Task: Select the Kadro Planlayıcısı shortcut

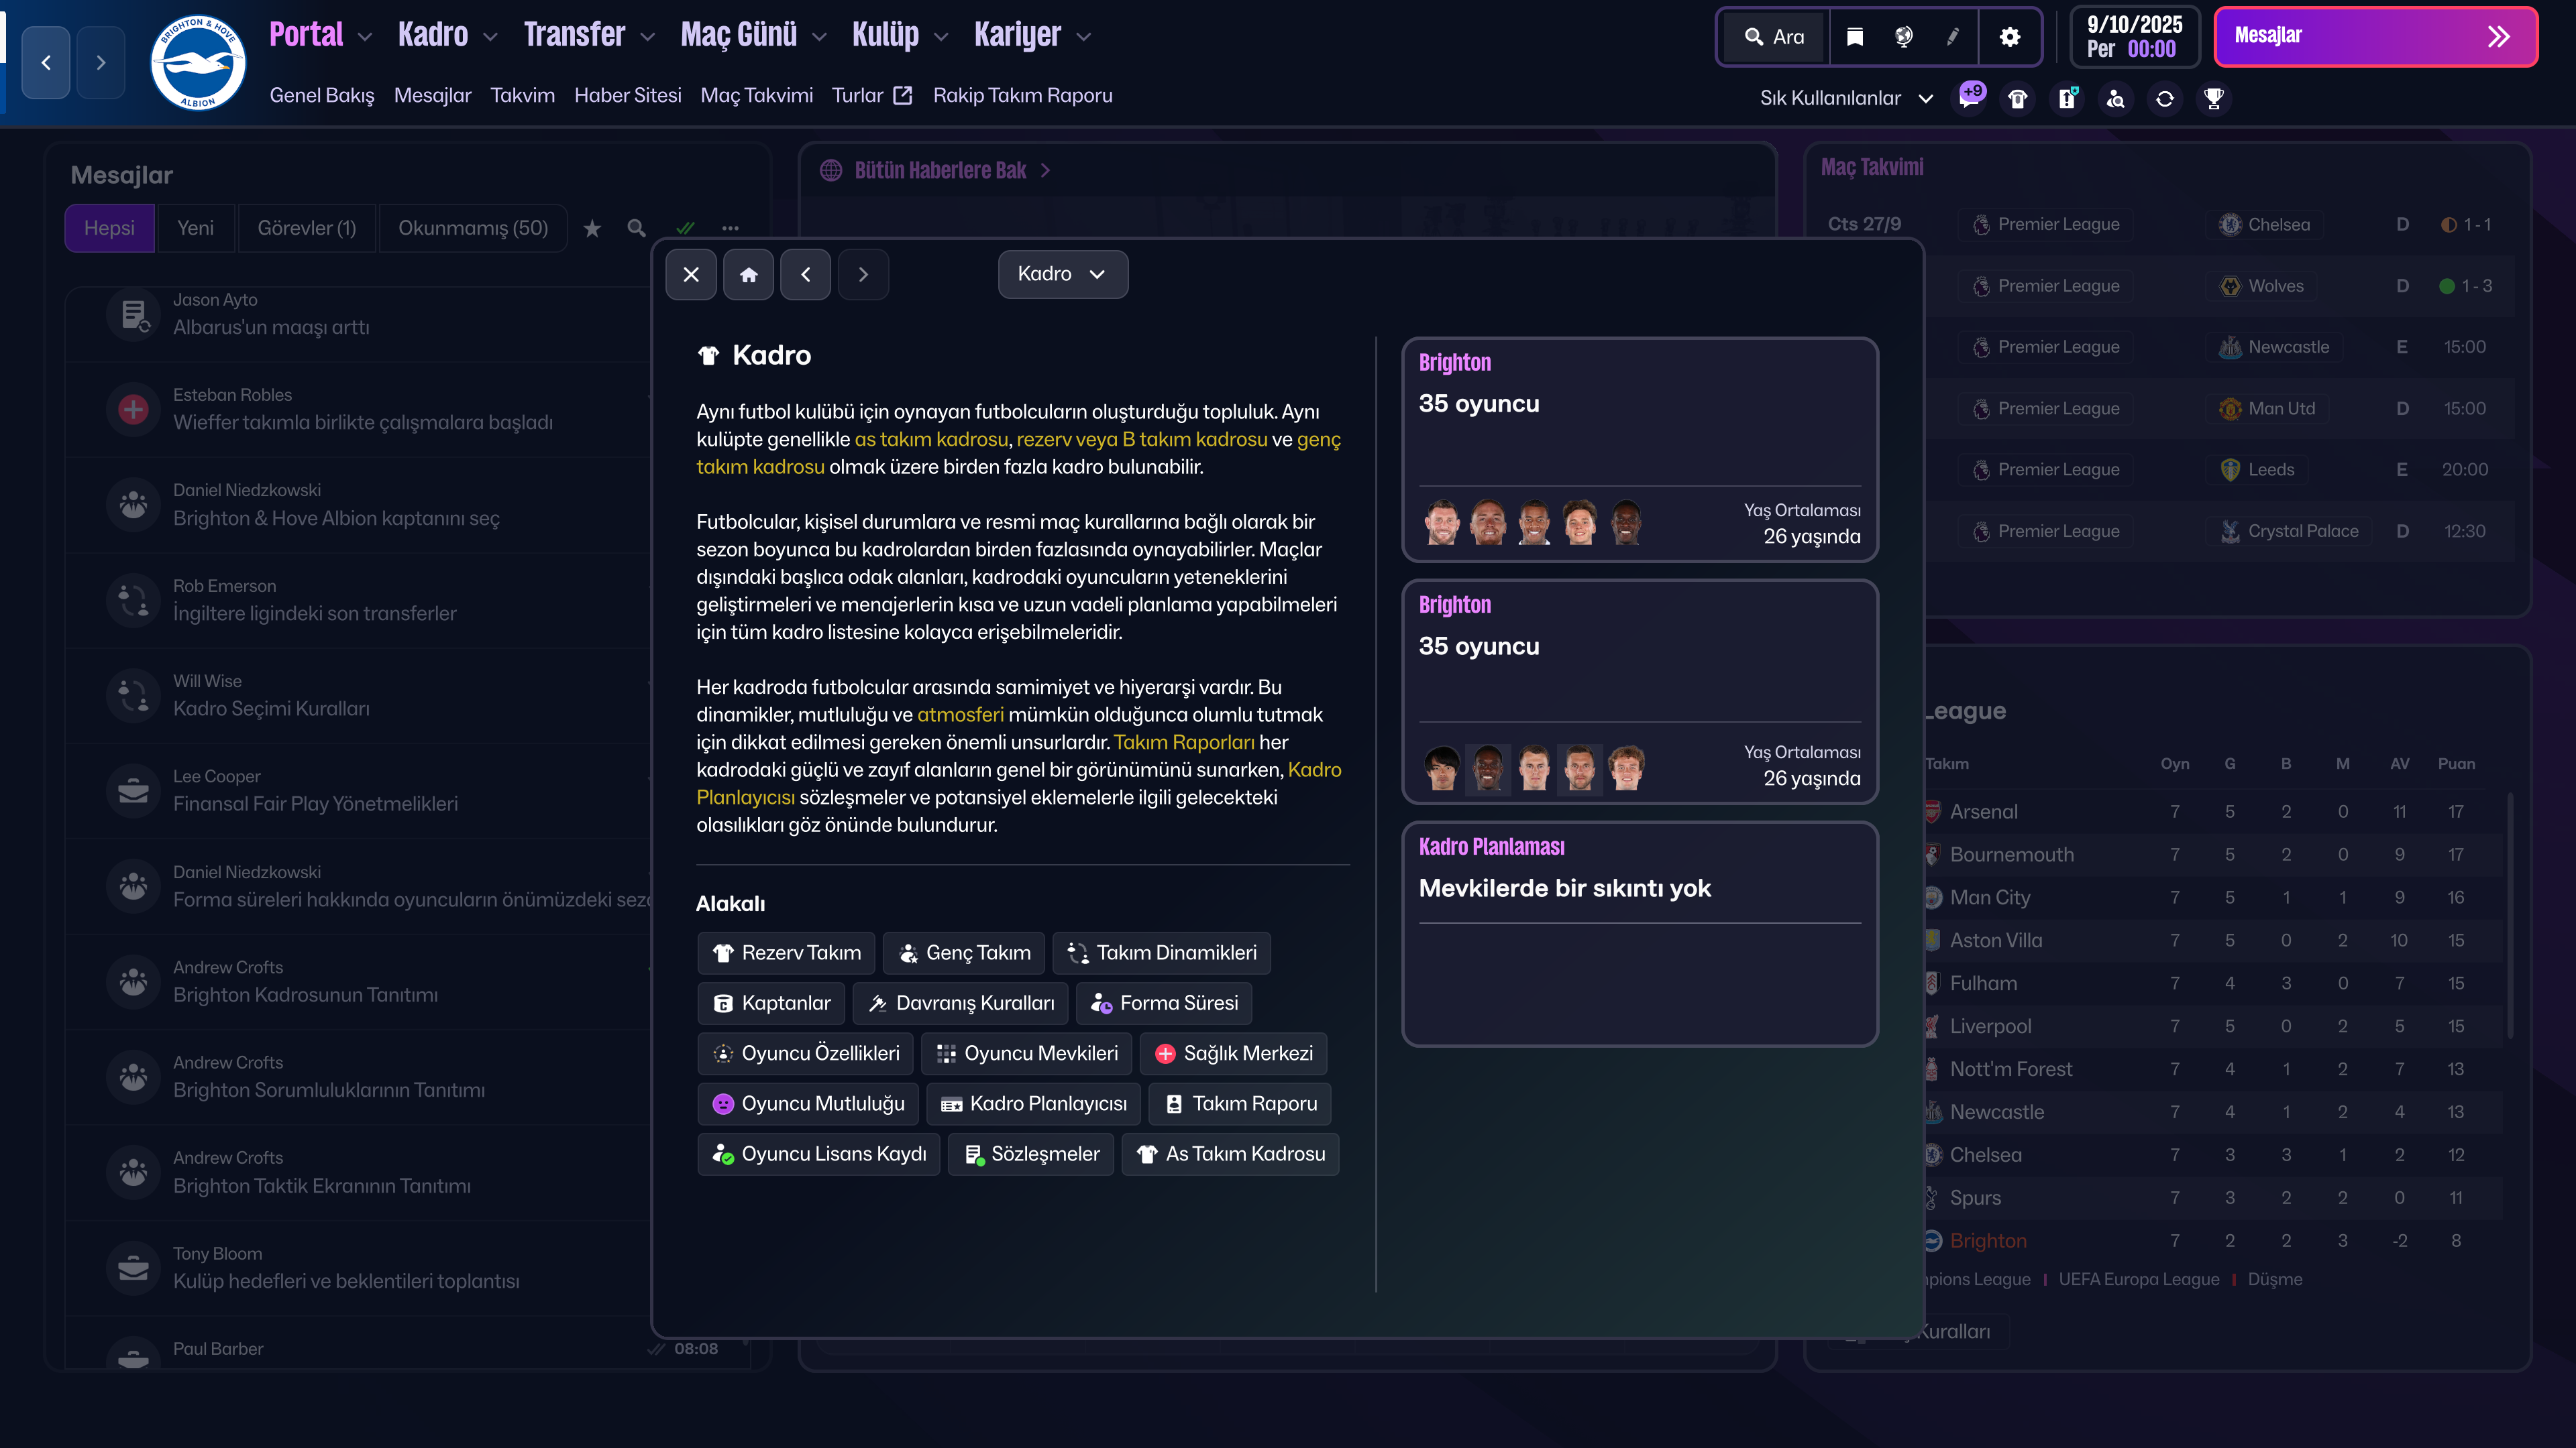Action: point(1033,1103)
